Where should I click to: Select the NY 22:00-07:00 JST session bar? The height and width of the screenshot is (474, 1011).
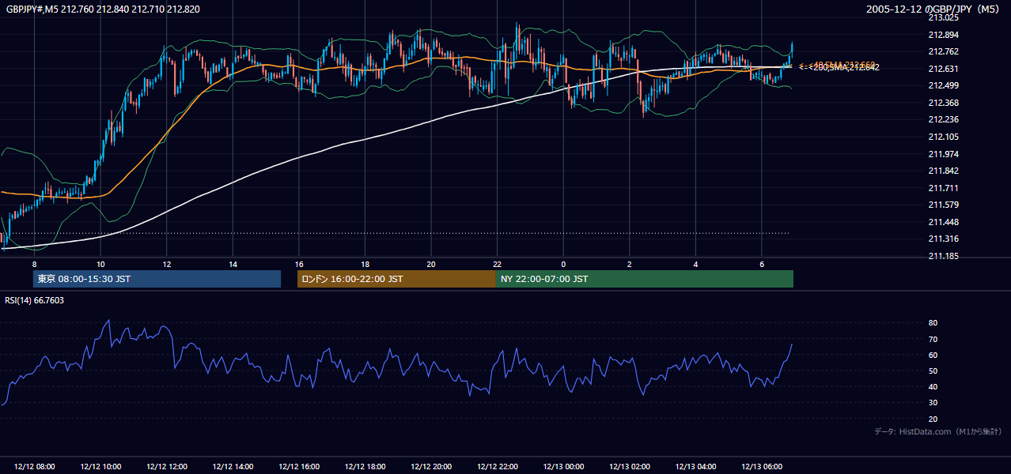pos(645,279)
